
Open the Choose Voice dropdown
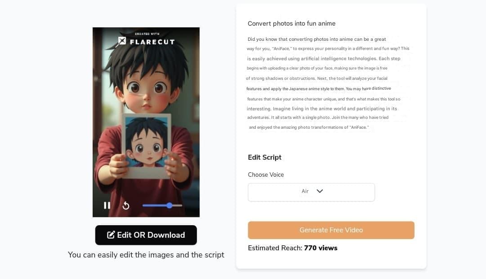coord(311,192)
